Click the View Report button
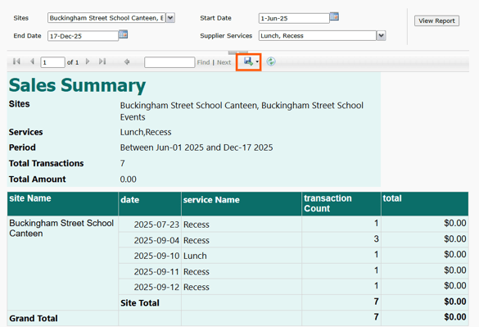 436,20
